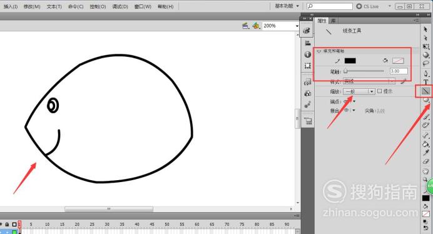433x234 pixels.
Task: Collapse the 填充和笔触 section
Action: point(319,51)
